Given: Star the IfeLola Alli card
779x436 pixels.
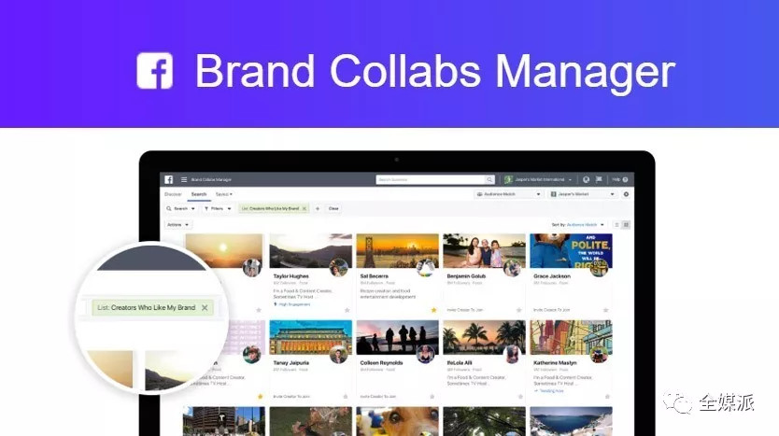Looking at the screenshot, I should coord(520,396).
